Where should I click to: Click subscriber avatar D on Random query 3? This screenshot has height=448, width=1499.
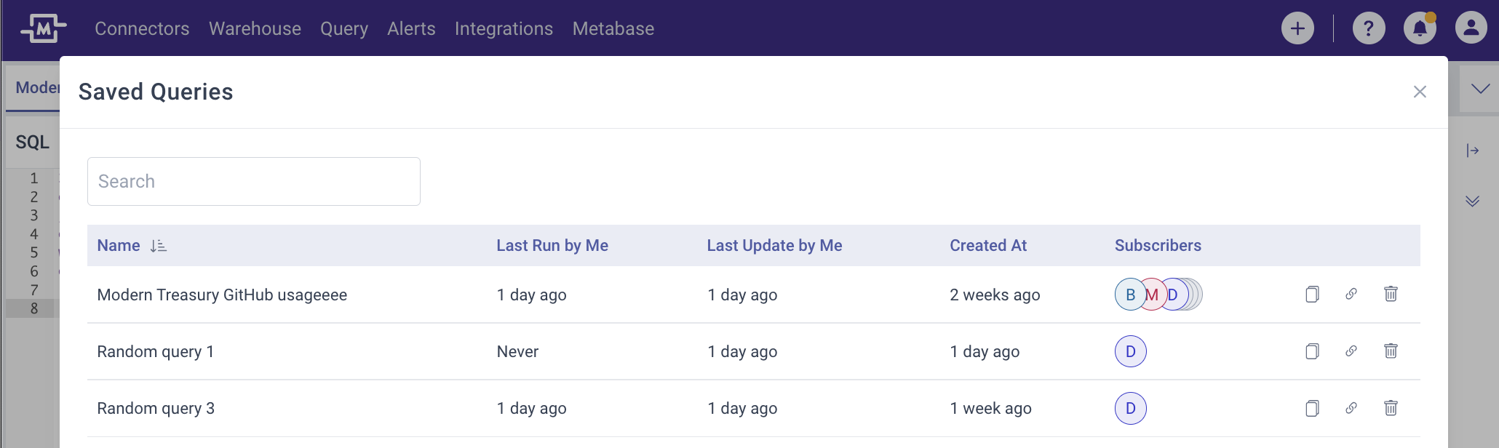tap(1131, 408)
